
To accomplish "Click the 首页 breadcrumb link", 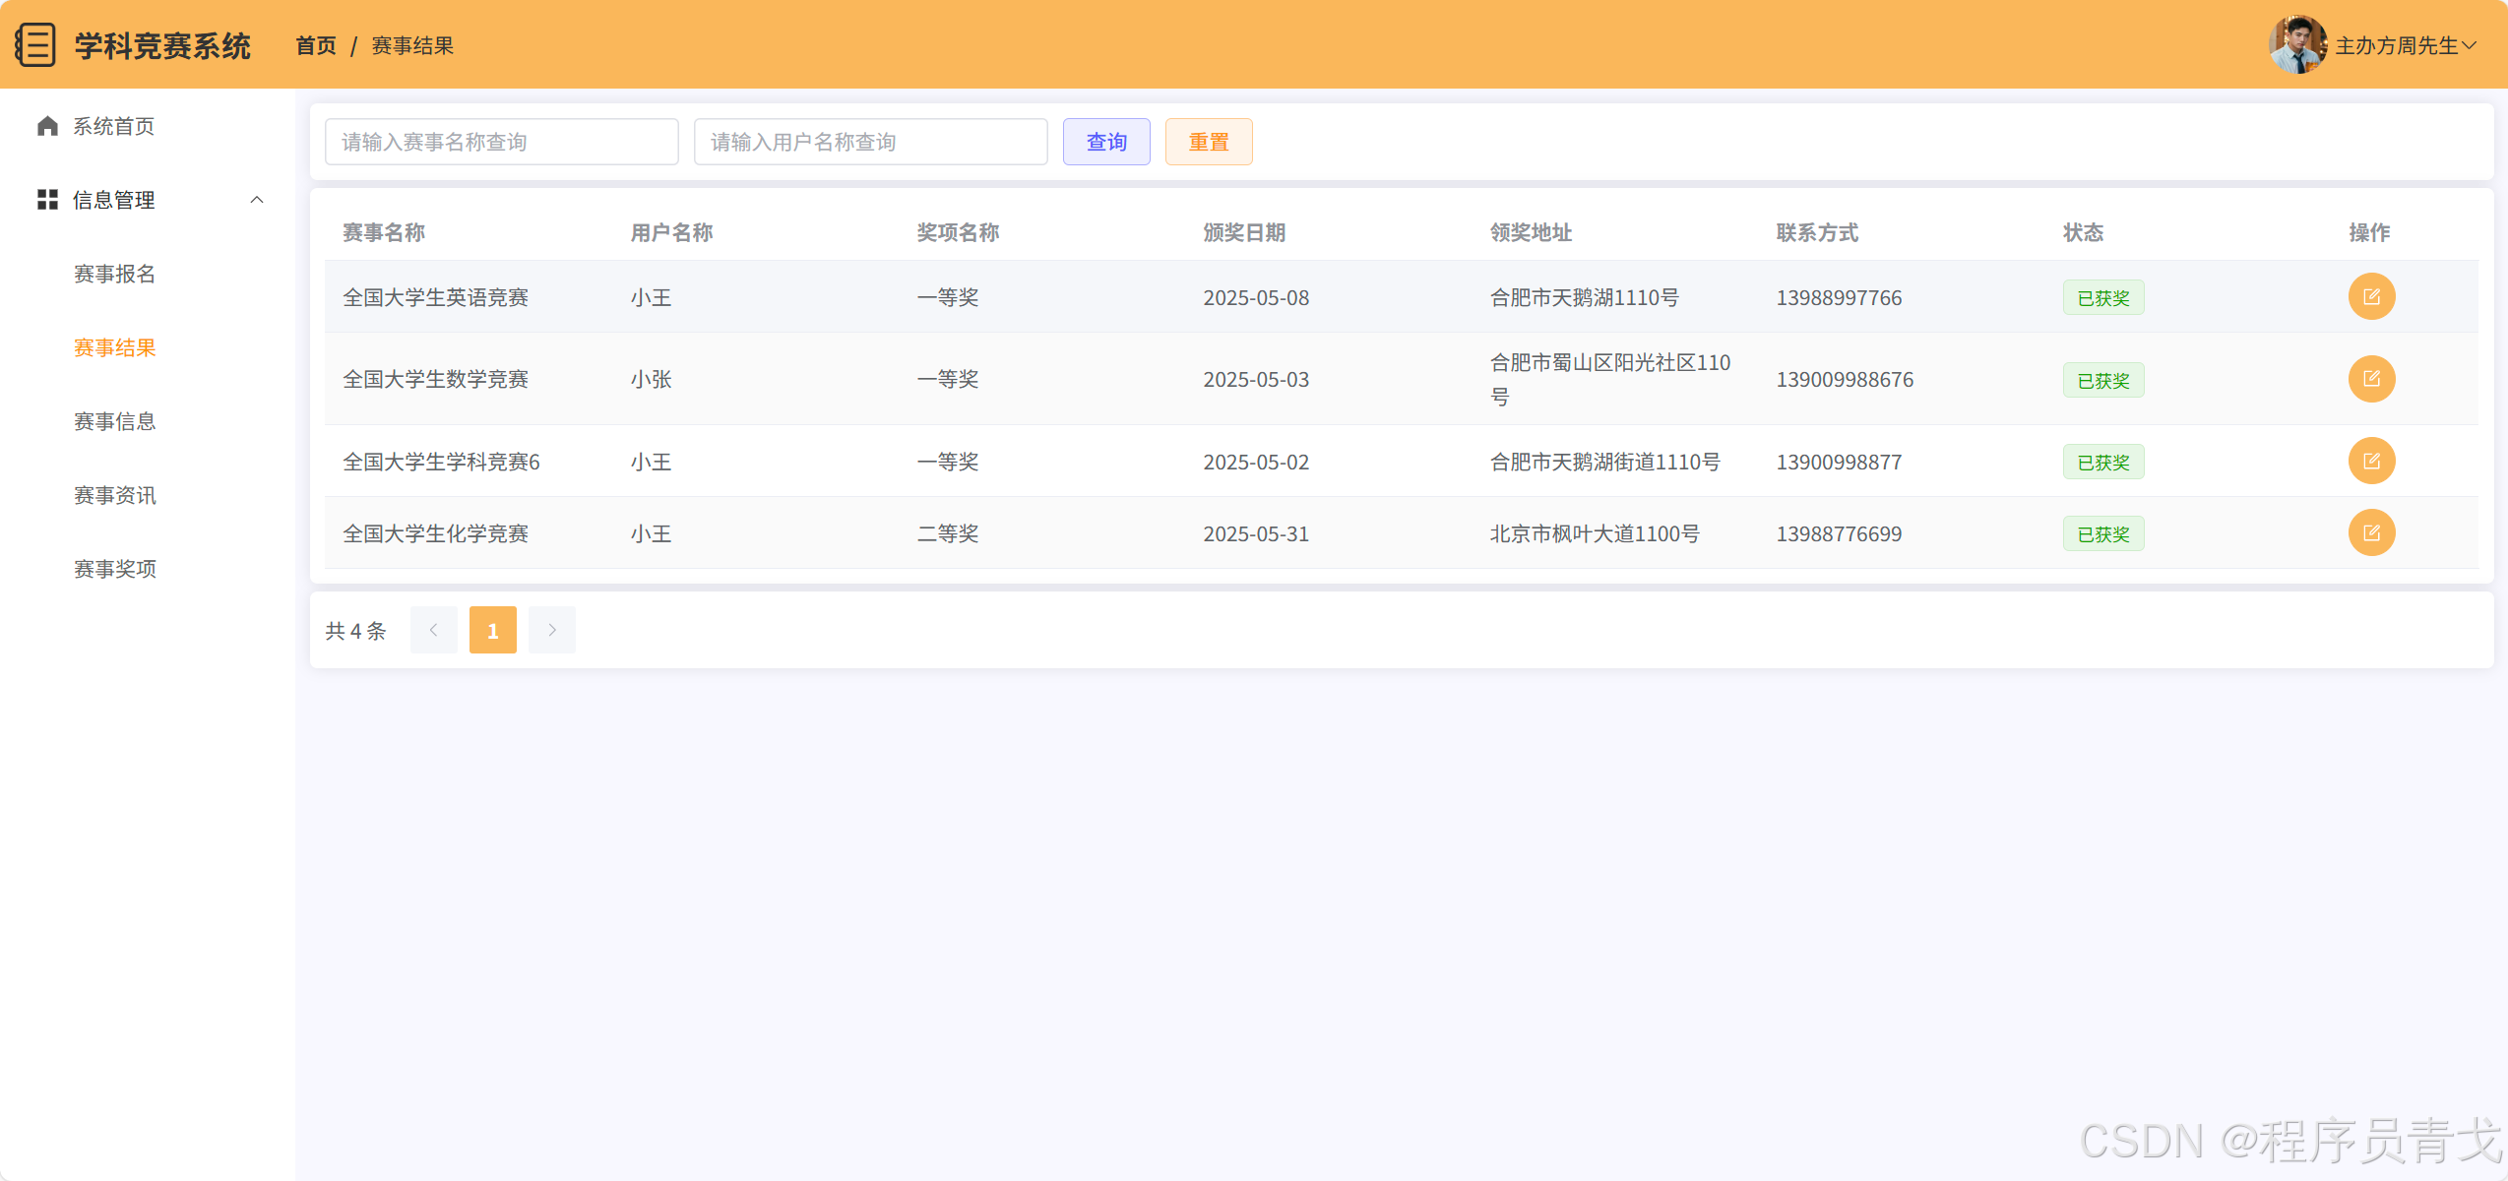I will click(316, 45).
